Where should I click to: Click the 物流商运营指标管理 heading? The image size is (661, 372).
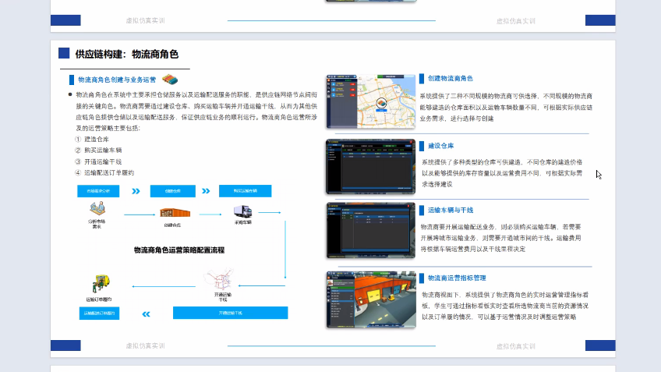[x=457, y=277]
